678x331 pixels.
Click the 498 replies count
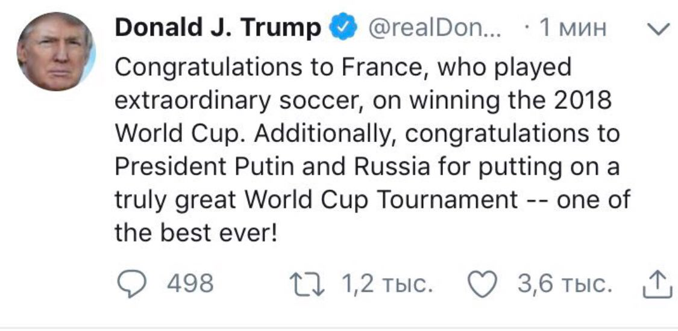coord(189,283)
